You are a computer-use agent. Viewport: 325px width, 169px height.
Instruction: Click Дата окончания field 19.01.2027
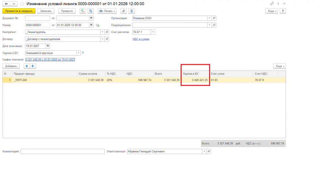coord(36,46)
